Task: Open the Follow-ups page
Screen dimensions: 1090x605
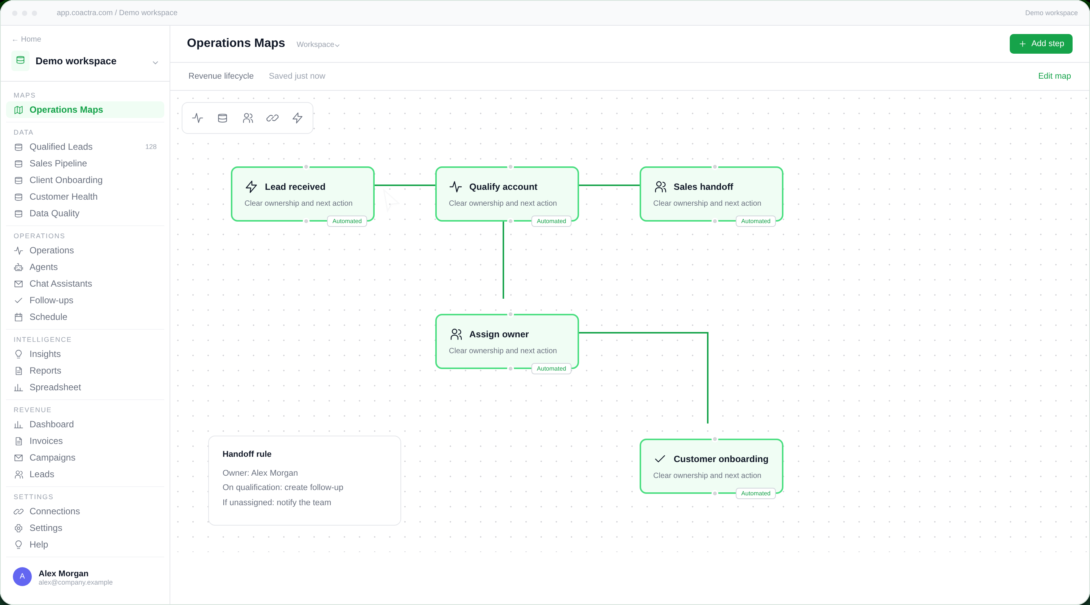Action: click(85, 300)
